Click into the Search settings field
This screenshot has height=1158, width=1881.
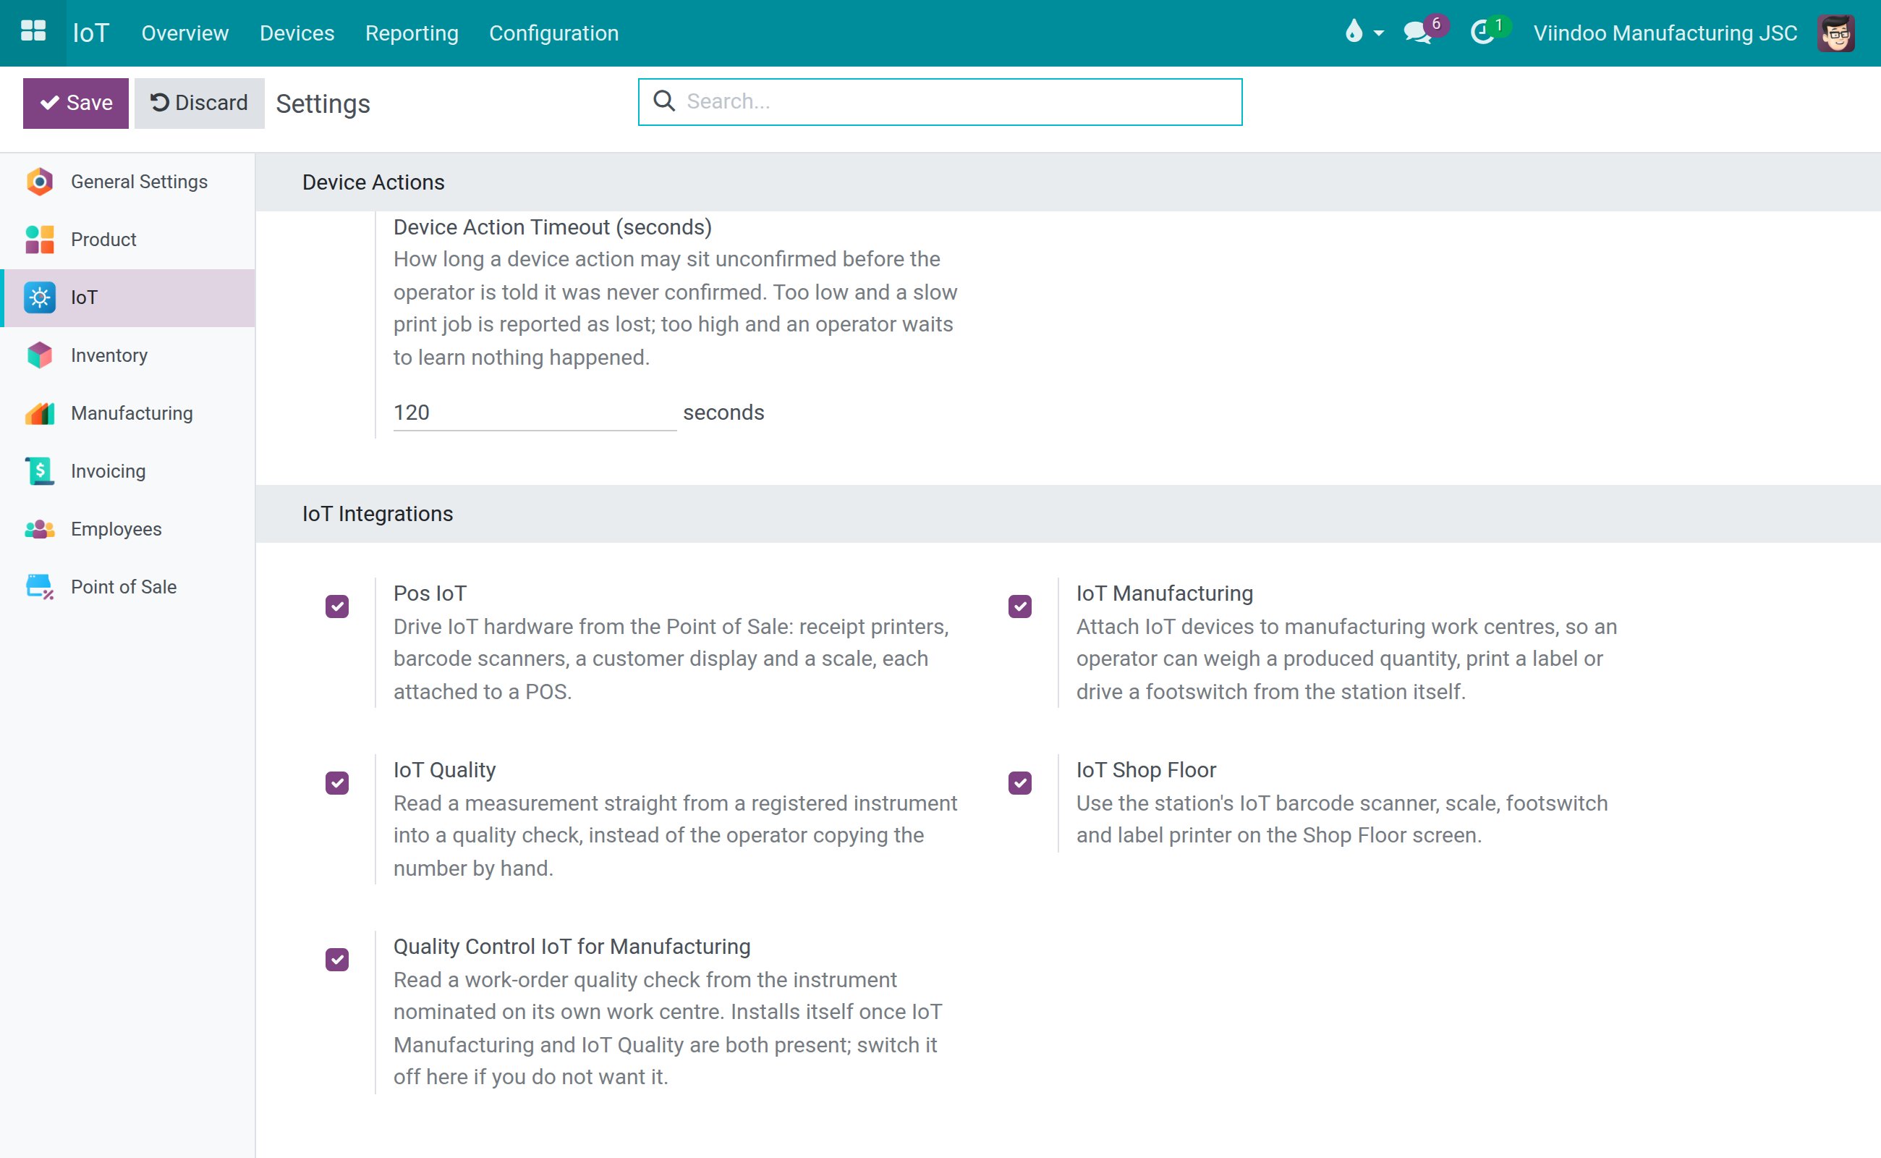(940, 102)
